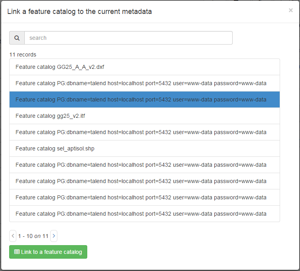Select Feature catalog GG25_A_A_v2.dxf
300x271 pixels.
point(145,67)
